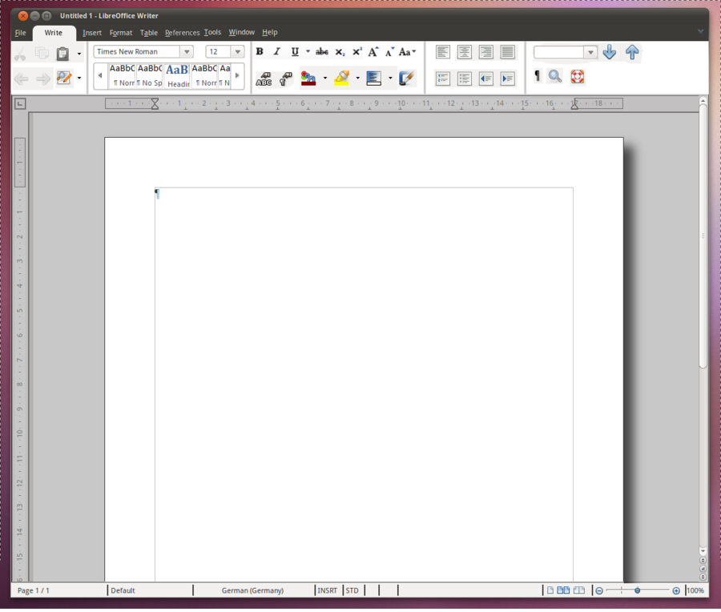Click the Clone formatting paintbrush icon

(x=285, y=79)
